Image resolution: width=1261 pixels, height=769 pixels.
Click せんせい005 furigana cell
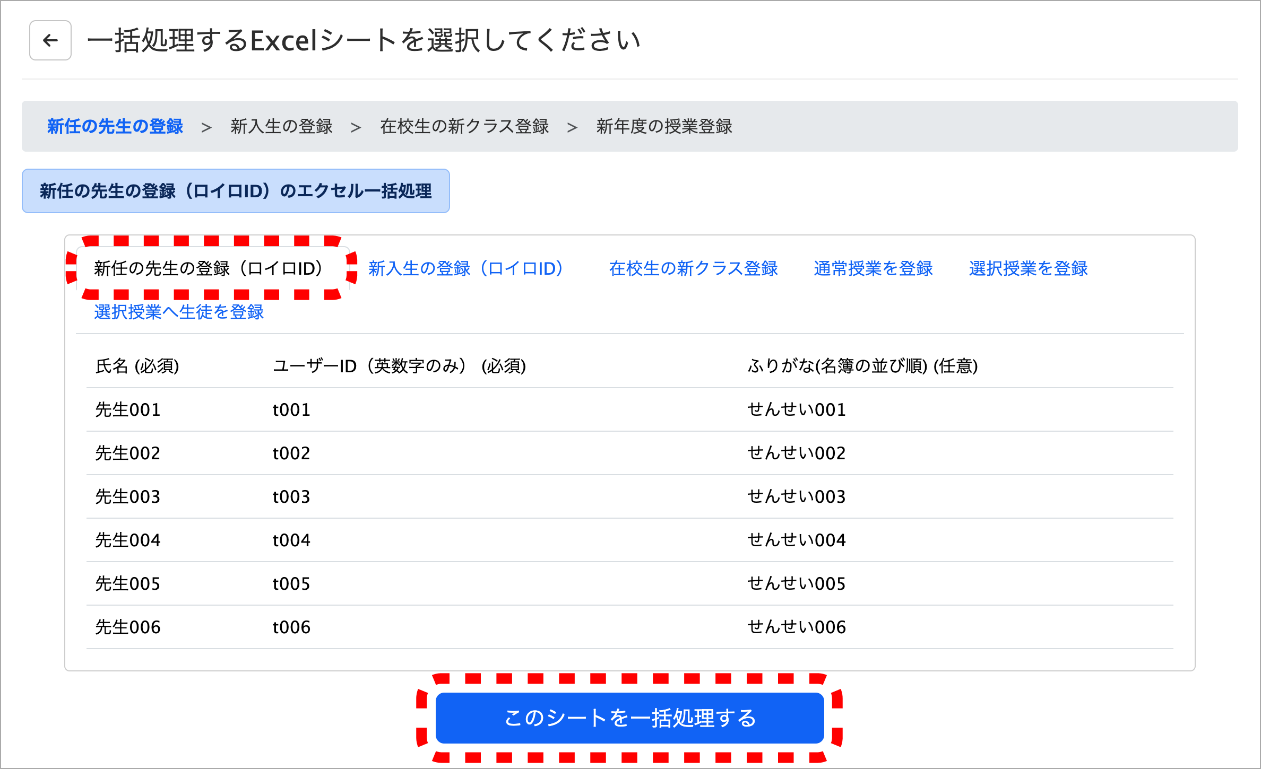point(796,583)
